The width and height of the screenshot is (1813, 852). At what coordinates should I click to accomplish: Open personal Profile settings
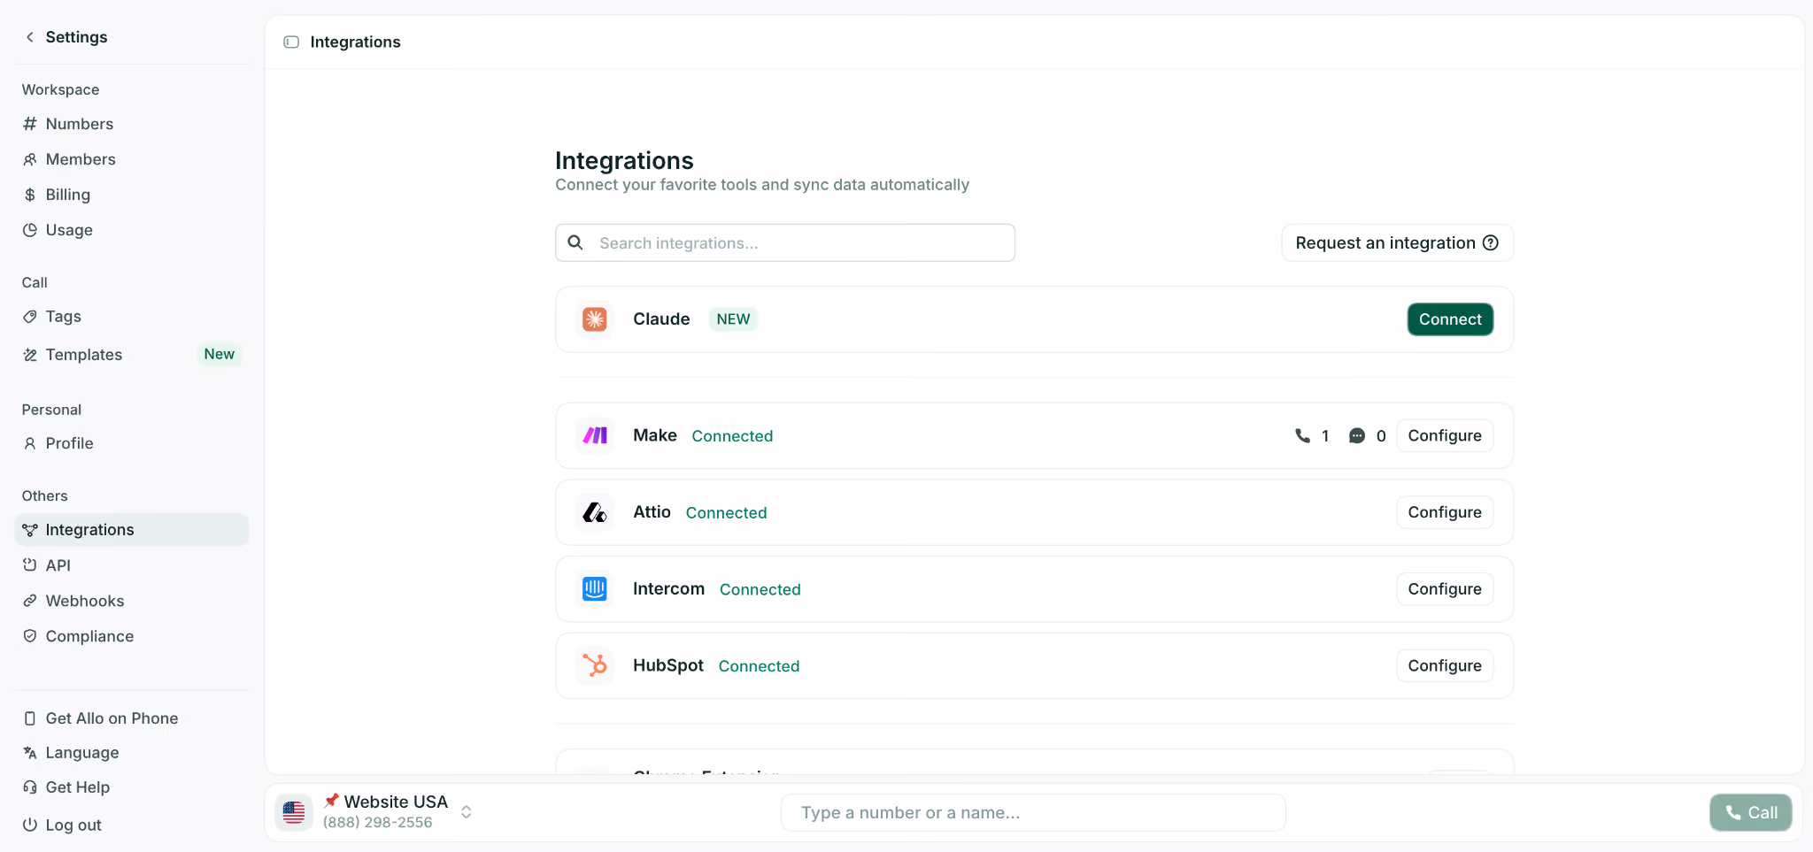(131, 443)
